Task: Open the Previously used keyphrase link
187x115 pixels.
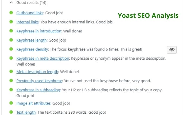Action: point(39,81)
